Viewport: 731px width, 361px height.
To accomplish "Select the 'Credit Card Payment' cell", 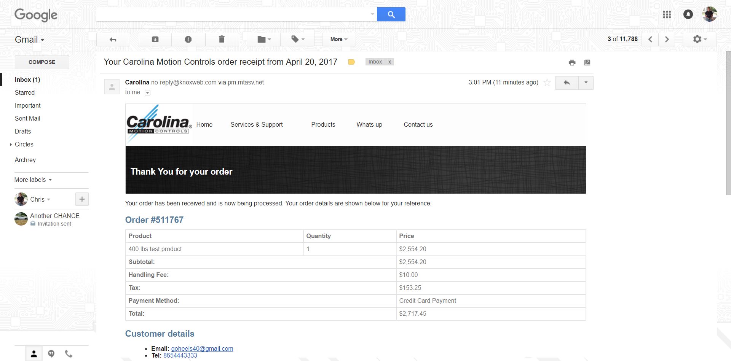I will (x=491, y=301).
